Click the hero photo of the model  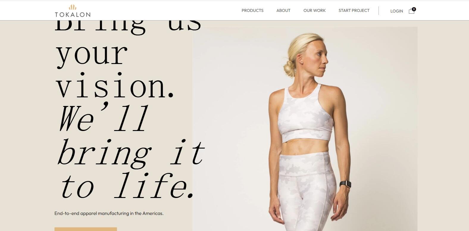(x=305, y=129)
